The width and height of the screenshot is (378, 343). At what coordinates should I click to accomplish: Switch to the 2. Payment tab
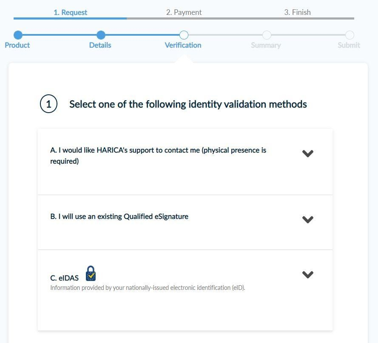click(x=184, y=12)
